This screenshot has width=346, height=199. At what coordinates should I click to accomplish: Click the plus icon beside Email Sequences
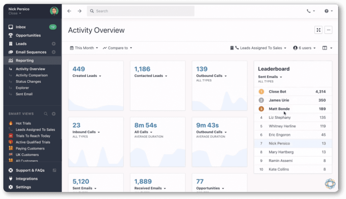54,52
